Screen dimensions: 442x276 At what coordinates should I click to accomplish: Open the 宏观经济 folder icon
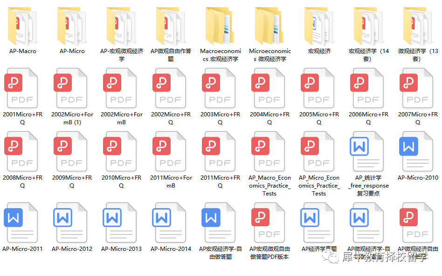pos(319,26)
